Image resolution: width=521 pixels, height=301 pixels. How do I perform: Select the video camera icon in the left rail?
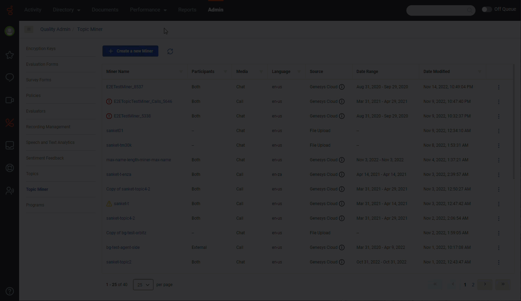(x=9, y=100)
